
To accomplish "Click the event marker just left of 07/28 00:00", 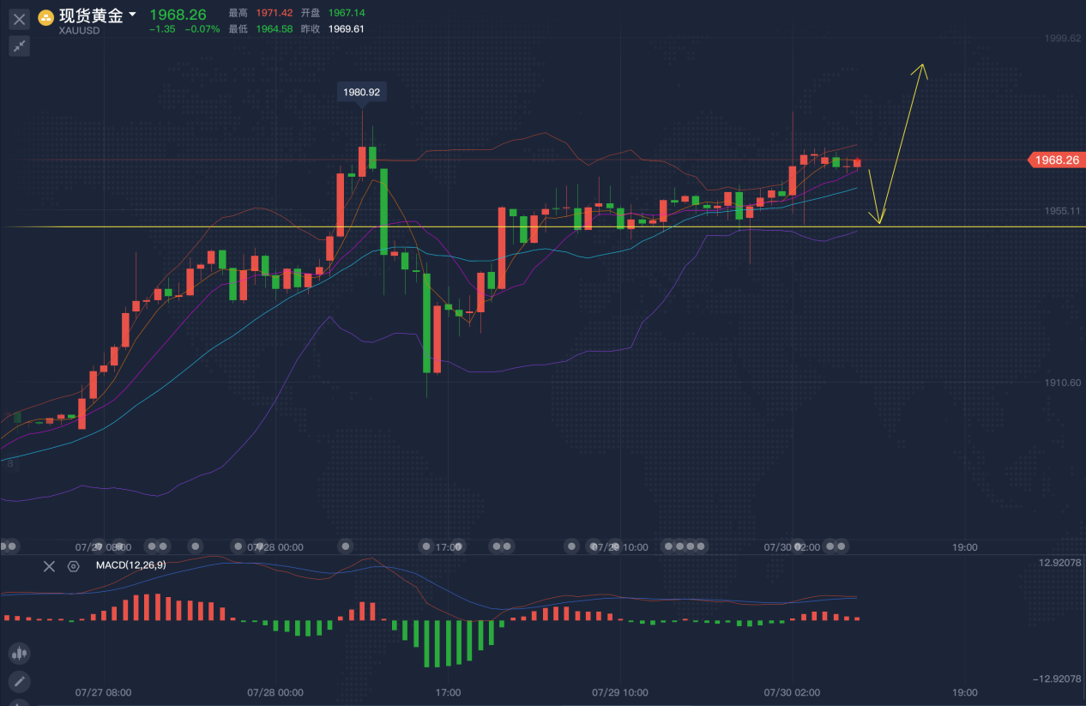I will pos(238,546).
